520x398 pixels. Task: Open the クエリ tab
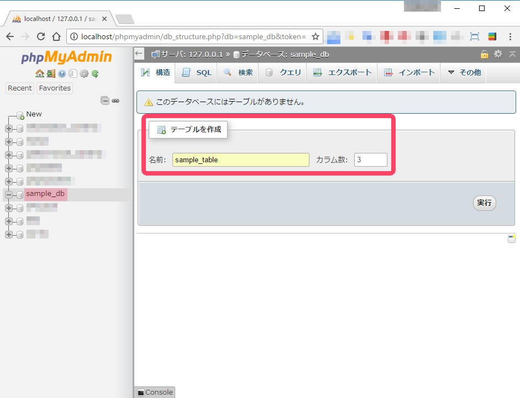coord(283,72)
